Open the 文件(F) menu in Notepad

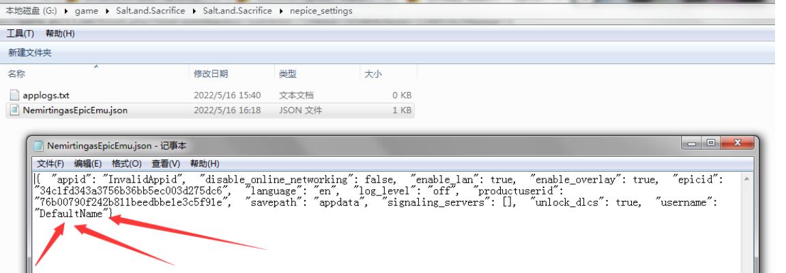pos(50,163)
